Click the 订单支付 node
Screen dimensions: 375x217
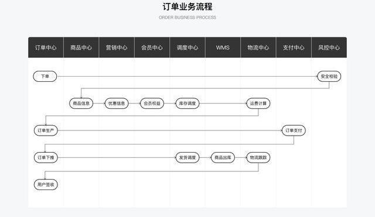click(x=294, y=130)
